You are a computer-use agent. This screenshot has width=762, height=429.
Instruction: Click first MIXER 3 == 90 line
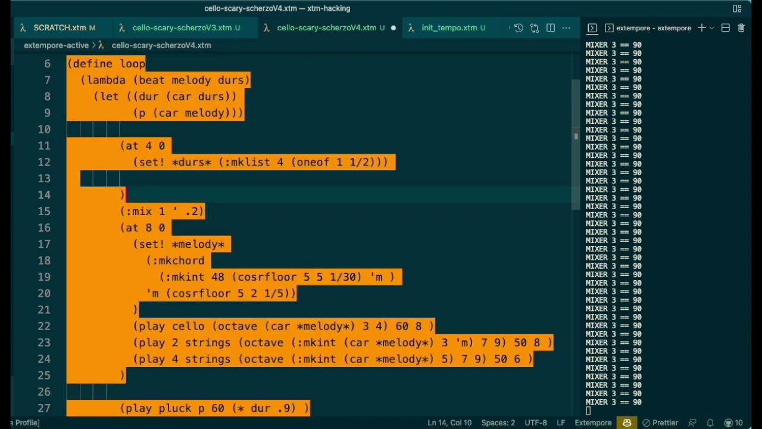click(x=613, y=45)
